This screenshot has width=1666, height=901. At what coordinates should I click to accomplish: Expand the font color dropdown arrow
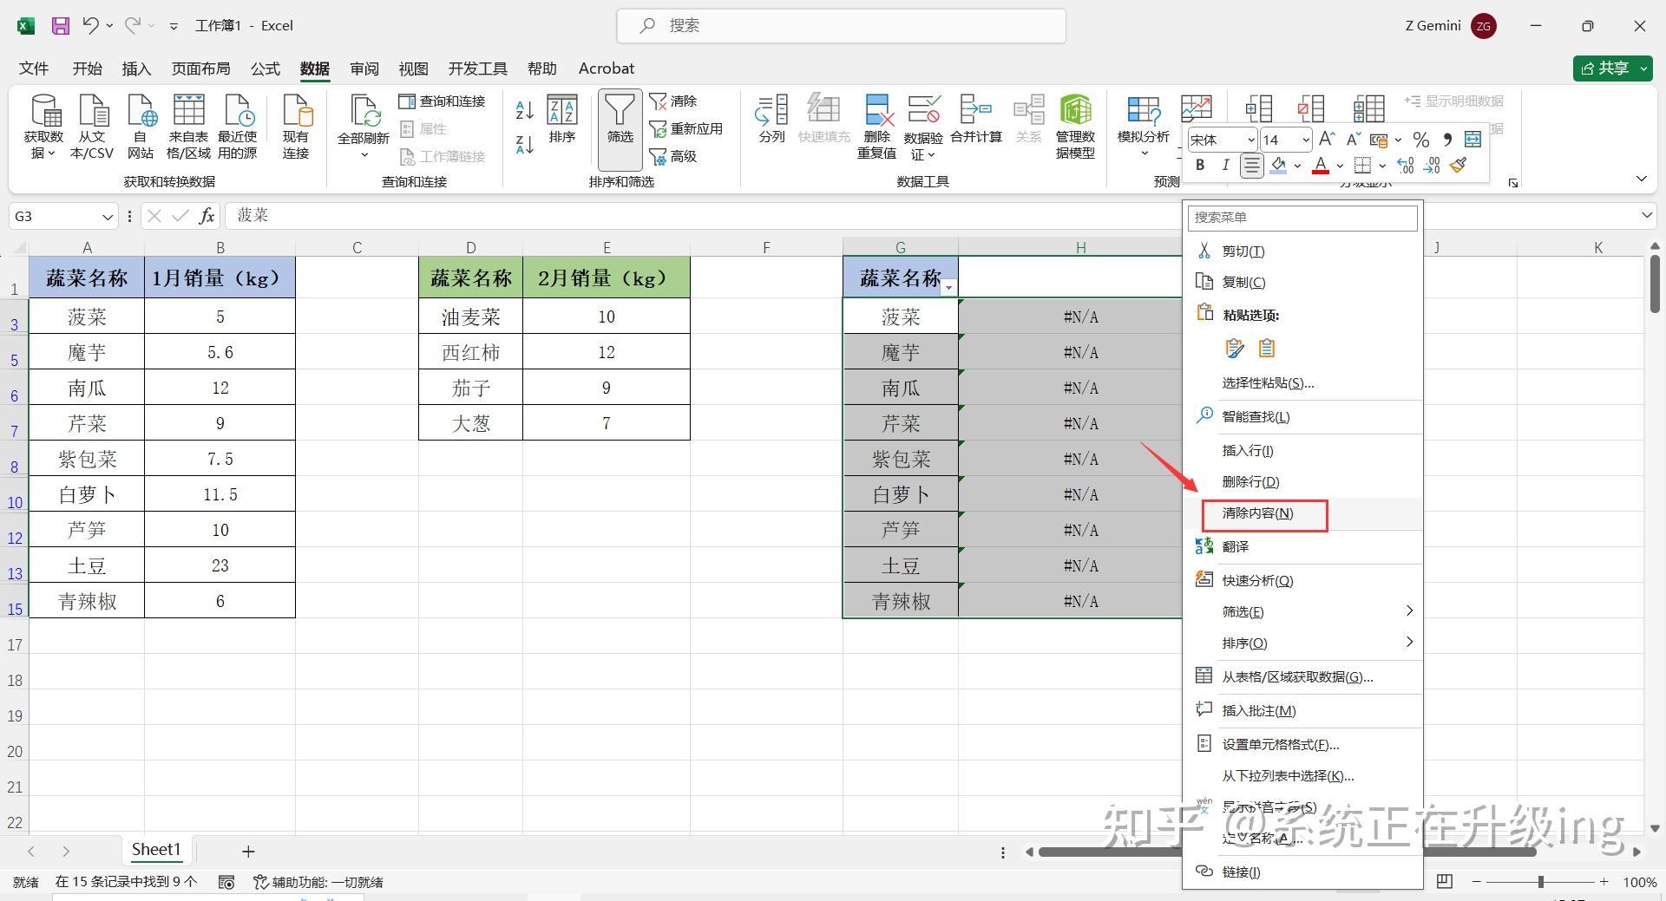point(1340,165)
